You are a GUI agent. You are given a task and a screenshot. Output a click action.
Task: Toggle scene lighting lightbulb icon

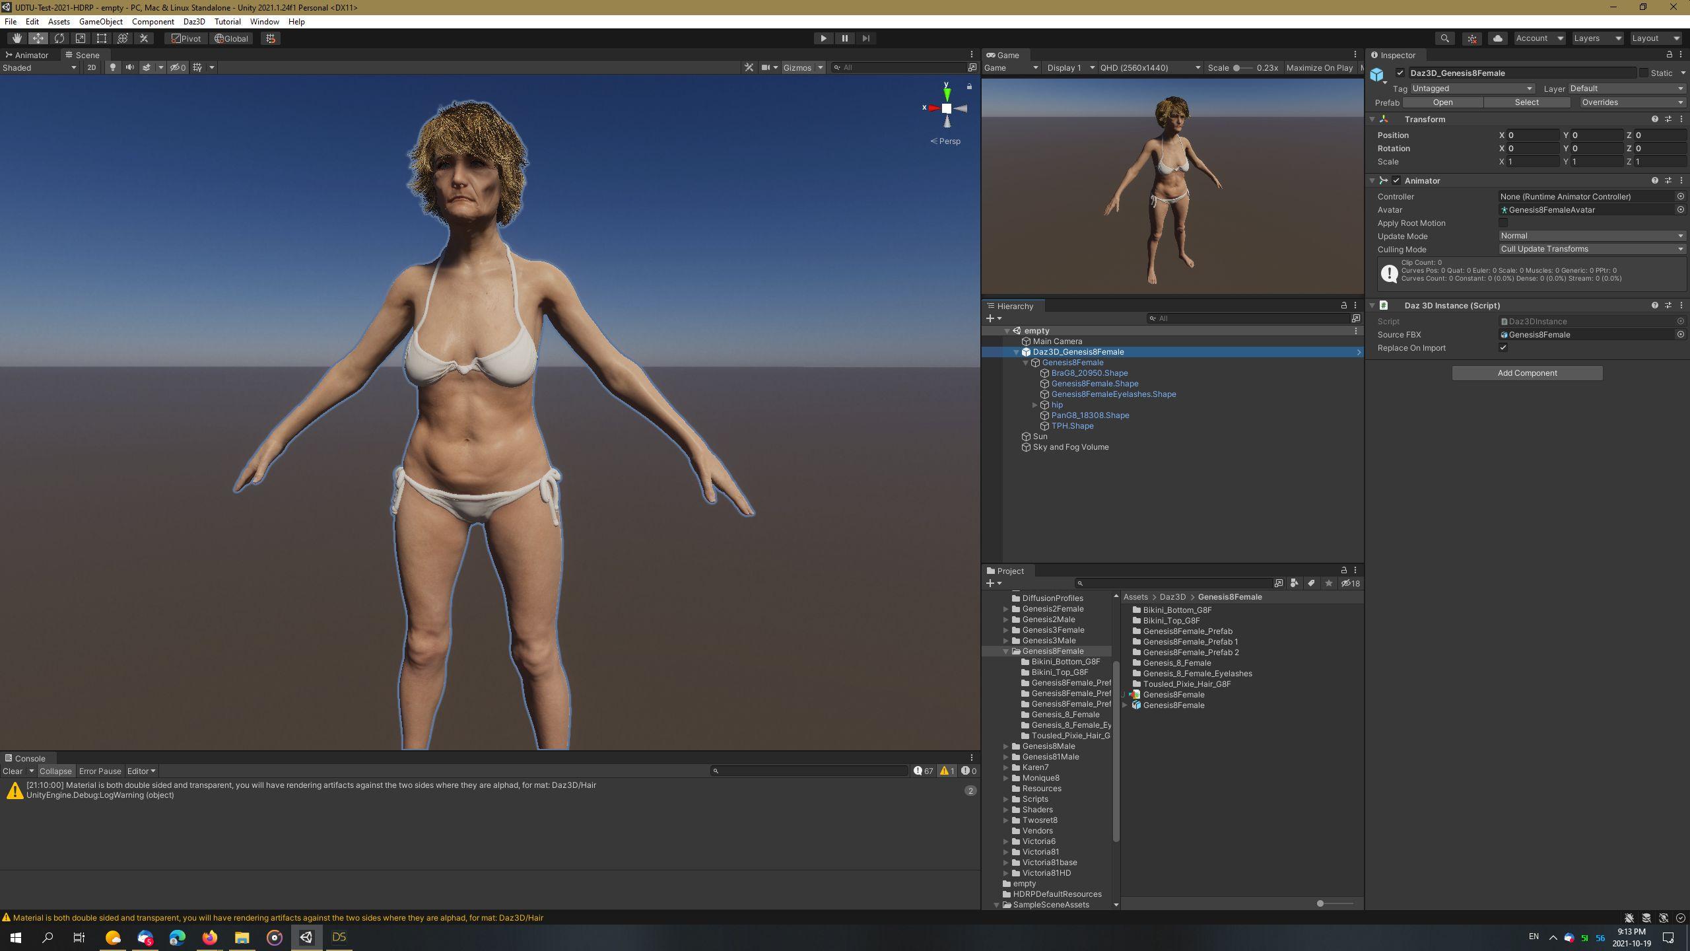[113, 67]
